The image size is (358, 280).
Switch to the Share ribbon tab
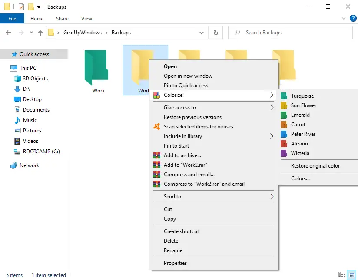[x=62, y=19]
